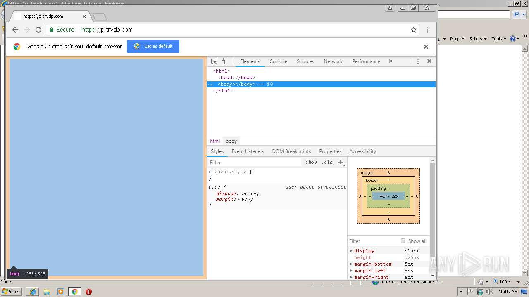Open the Windows Start menu
Image resolution: width=529 pixels, height=297 pixels.
11,292
